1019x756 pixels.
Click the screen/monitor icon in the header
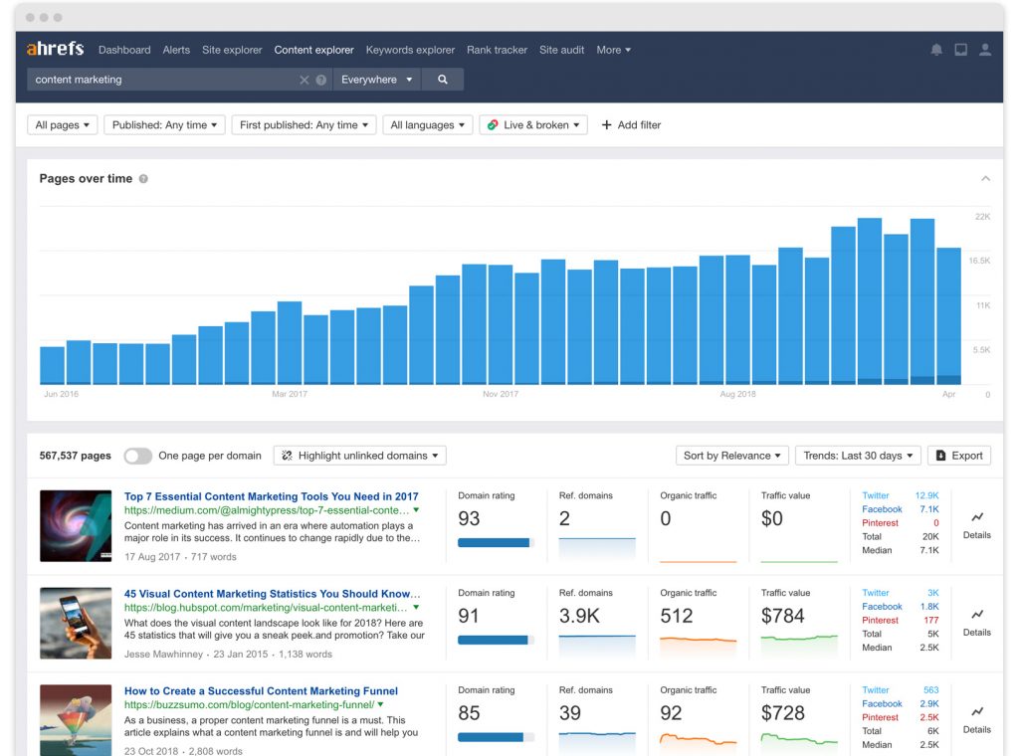point(961,49)
